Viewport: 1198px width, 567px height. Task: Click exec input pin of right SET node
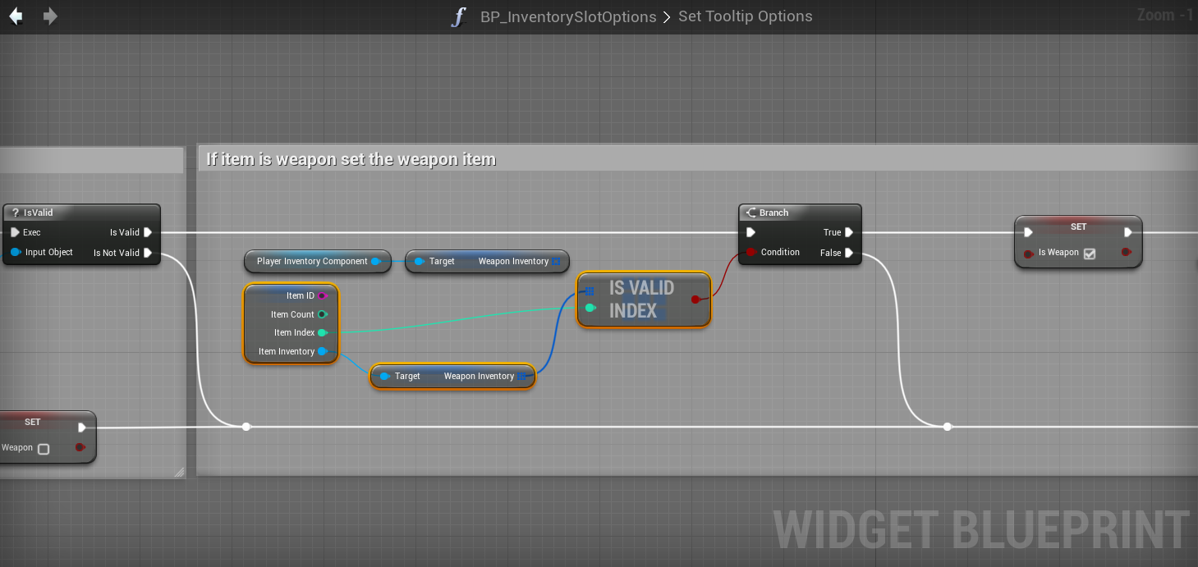pos(1028,232)
